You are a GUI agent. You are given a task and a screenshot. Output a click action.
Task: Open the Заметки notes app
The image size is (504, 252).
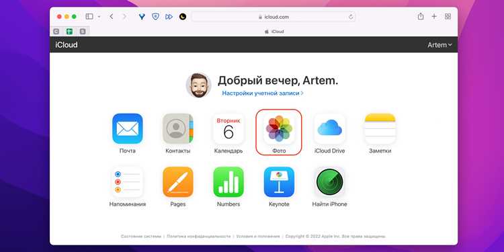[380, 128]
